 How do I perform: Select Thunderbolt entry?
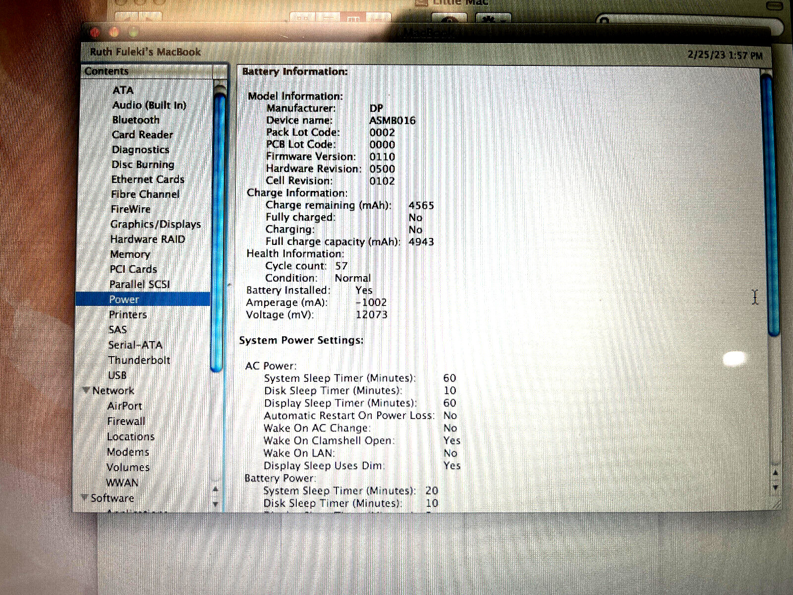139,360
